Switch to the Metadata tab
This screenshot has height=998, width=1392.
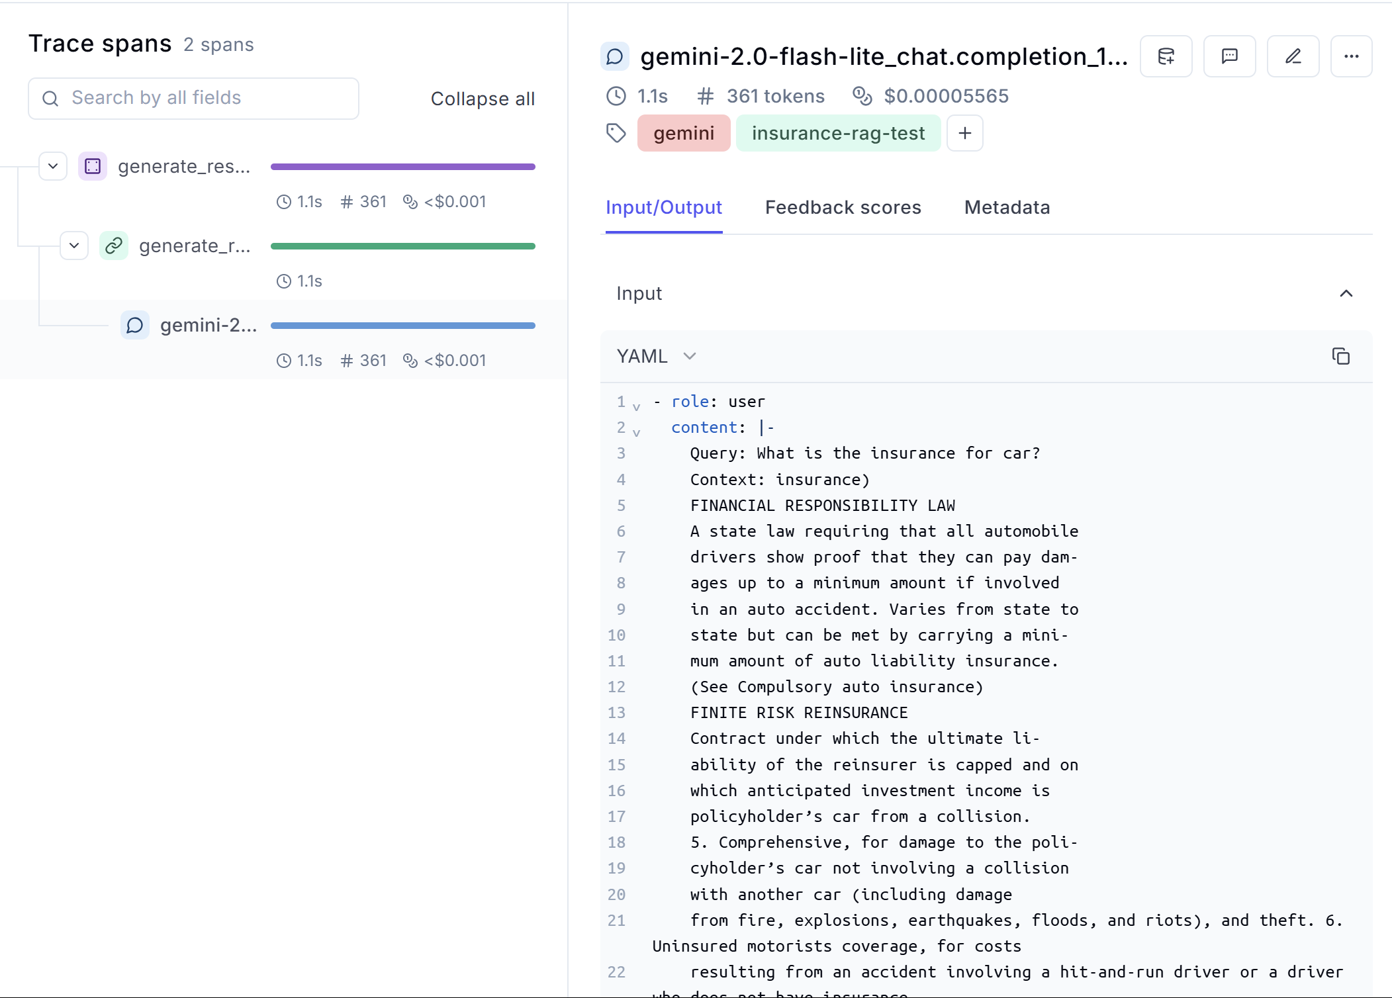pyautogui.click(x=1007, y=208)
